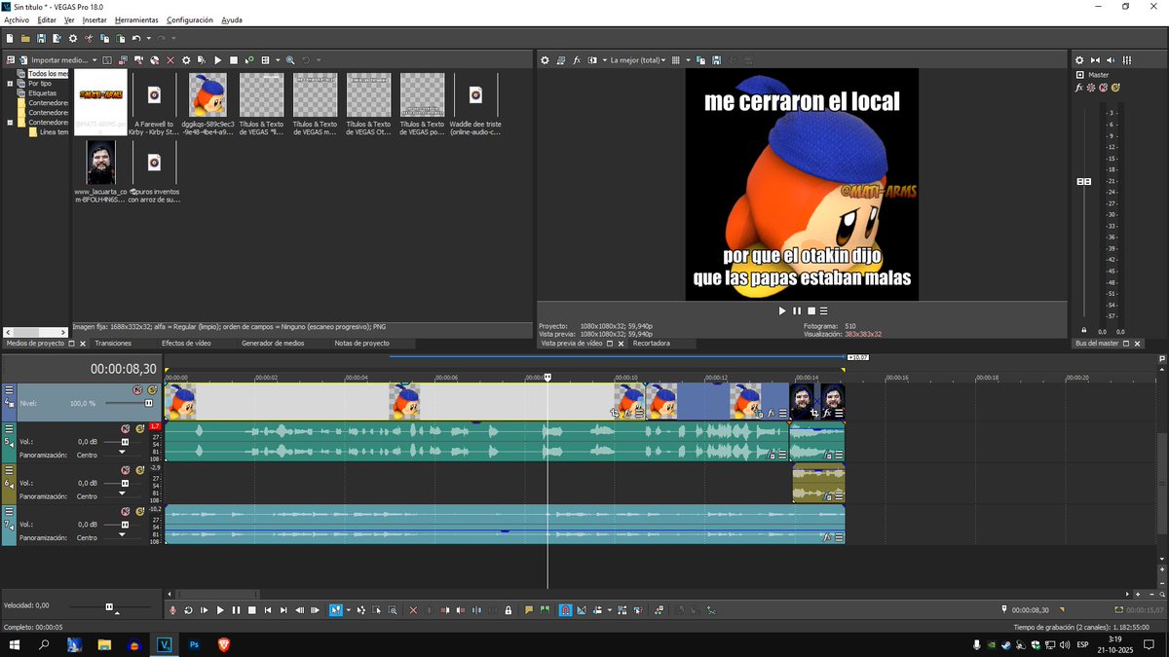Go to start of project

[x=268, y=610]
